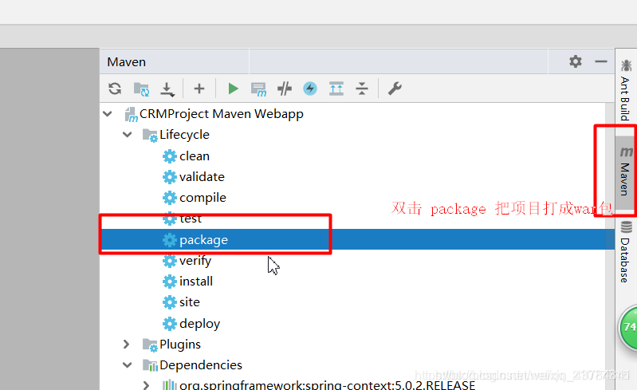Image resolution: width=637 pixels, height=390 pixels.
Task: Execute Maven goal icon
Action: [258, 89]
